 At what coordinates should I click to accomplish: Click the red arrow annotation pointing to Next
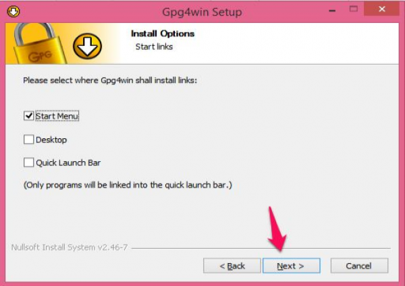[x=276, y=229]
